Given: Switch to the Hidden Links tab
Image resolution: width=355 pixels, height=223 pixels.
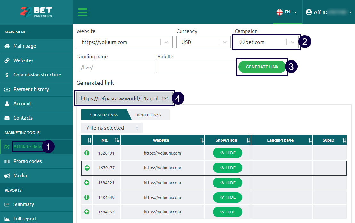Looking at the screenshot, I should click(148, 115).
